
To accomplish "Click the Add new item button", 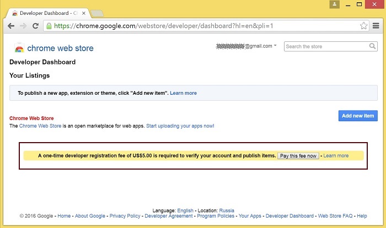I will [357, 116].
